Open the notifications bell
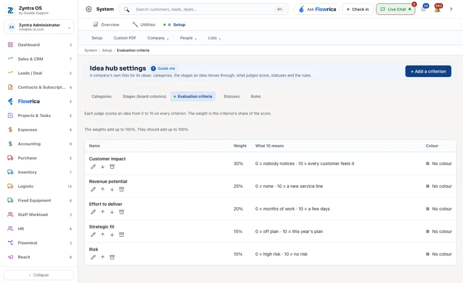 (437, 10)
